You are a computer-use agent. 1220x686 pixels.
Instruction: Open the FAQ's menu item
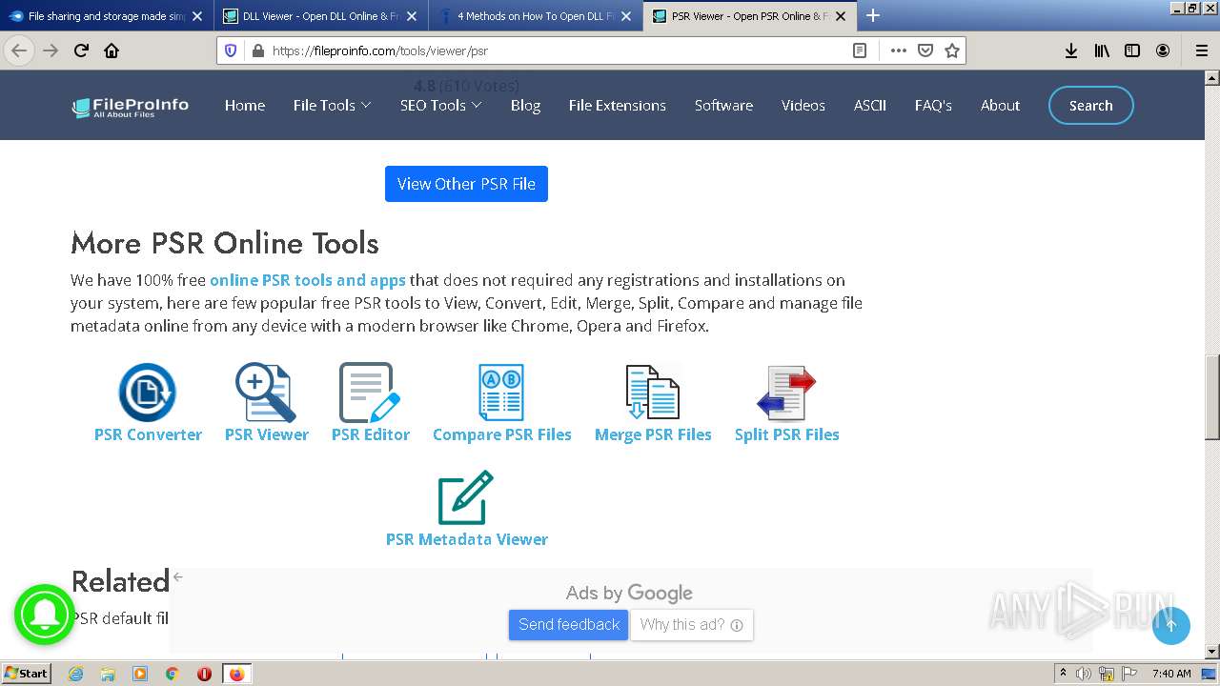tap(933, 105)
